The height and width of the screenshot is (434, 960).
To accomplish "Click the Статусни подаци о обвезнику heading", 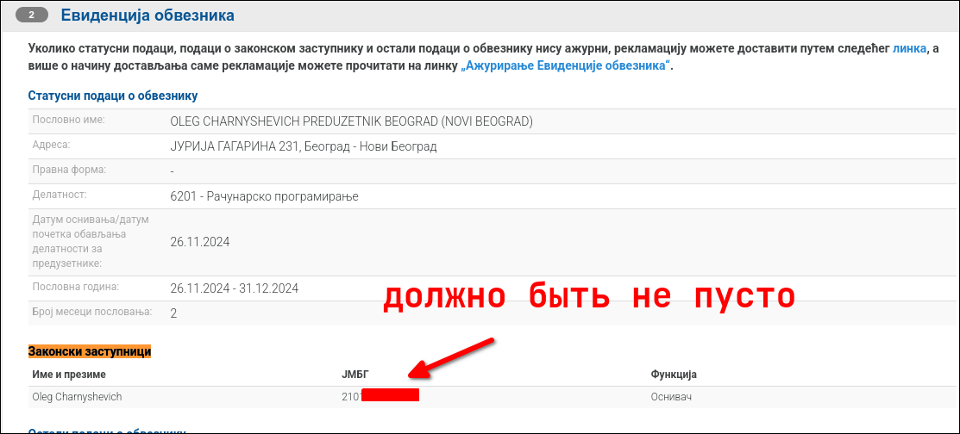I will [113, 96].
